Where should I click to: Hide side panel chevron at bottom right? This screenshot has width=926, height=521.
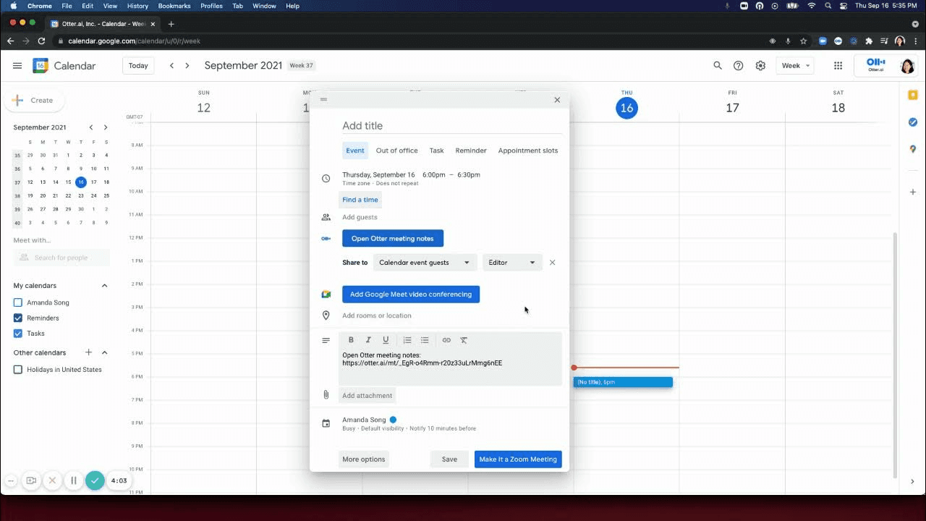(x=912, y=481)
